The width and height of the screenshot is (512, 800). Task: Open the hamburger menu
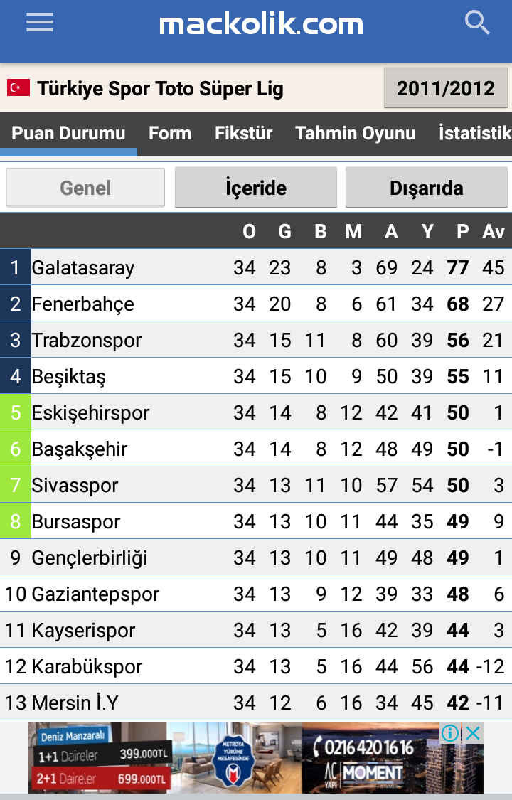point(40,23)
